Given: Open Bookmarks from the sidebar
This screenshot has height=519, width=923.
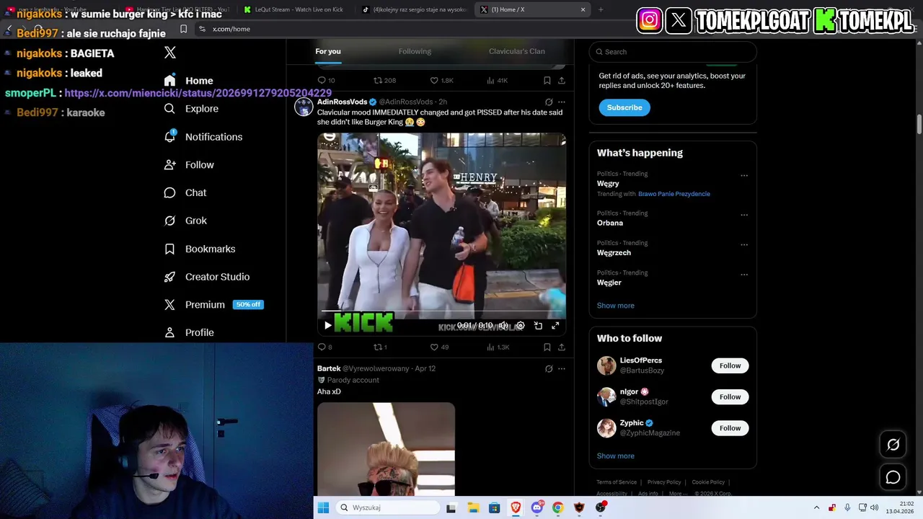Looking at the screenshot, I should pos(200,249).
